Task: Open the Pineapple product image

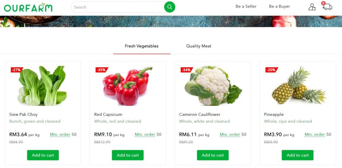Action: [298, 86]
